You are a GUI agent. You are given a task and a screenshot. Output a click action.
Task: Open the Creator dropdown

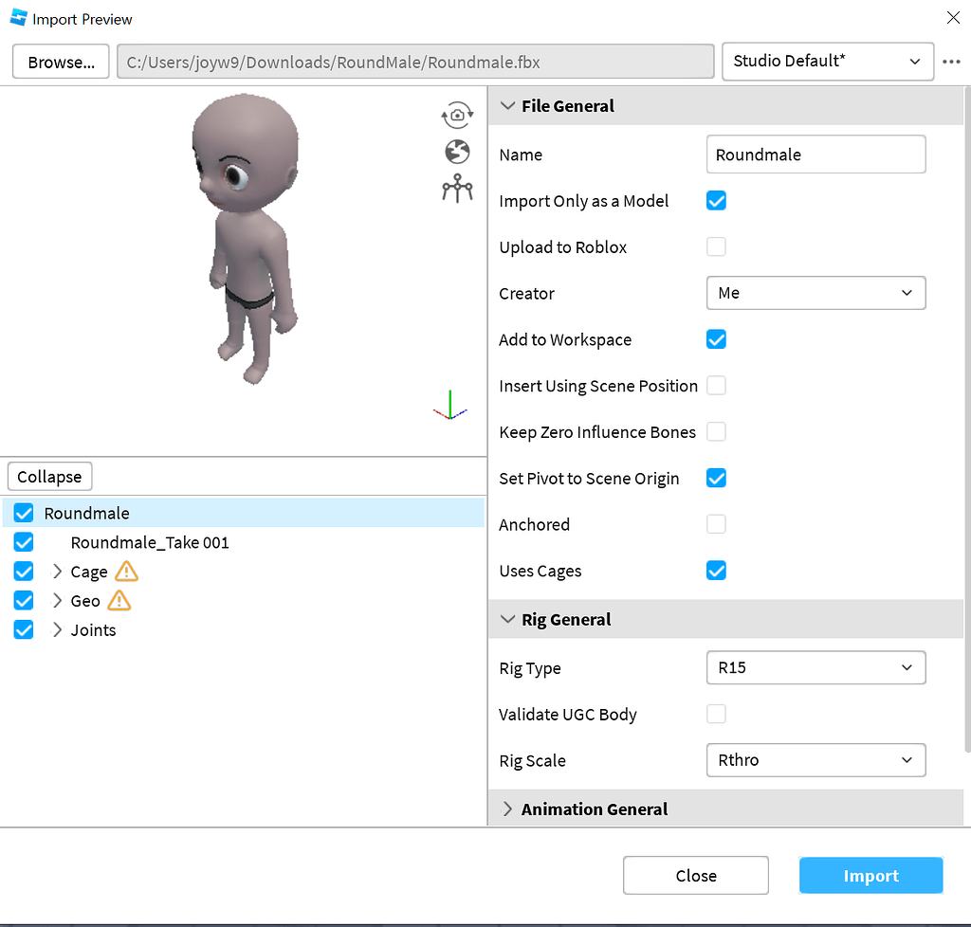[815, 293]
